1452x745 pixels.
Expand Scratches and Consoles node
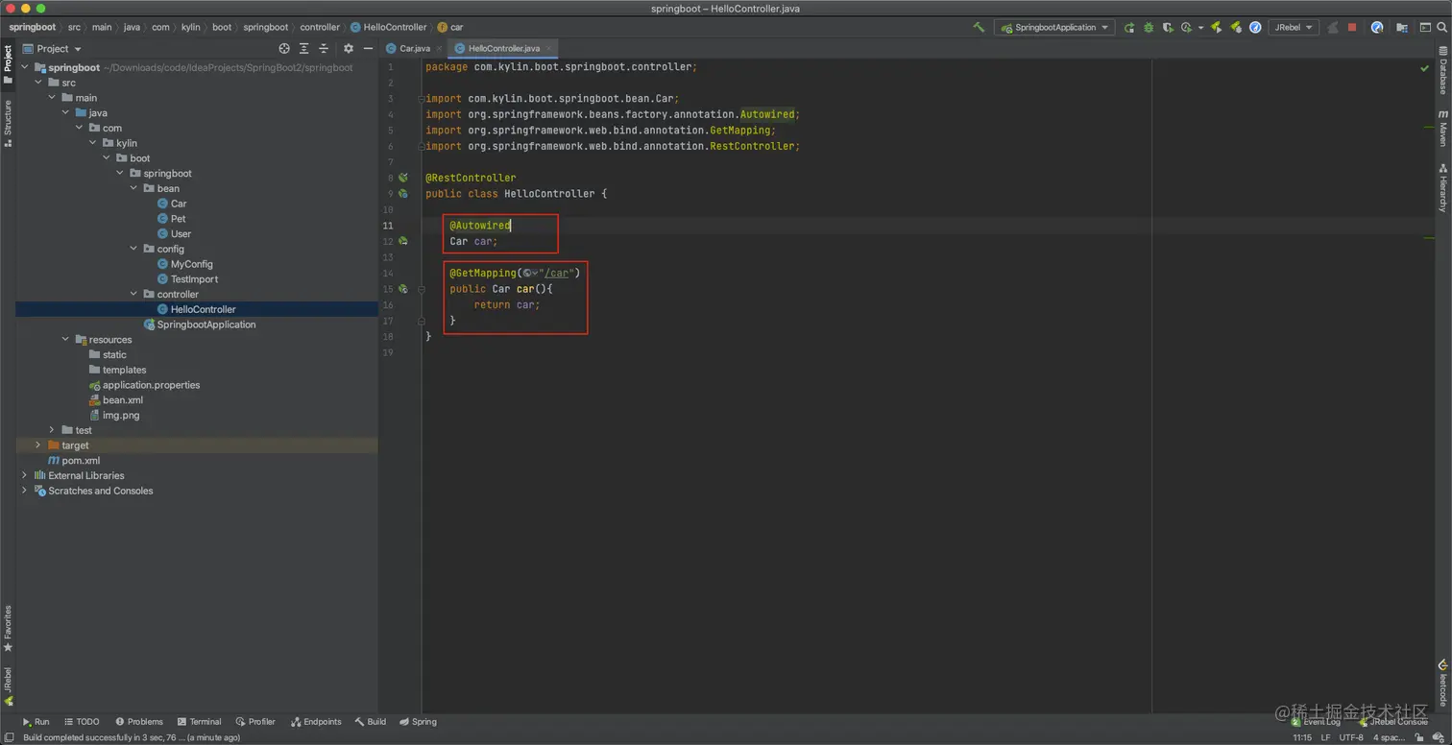coord(25,491)
